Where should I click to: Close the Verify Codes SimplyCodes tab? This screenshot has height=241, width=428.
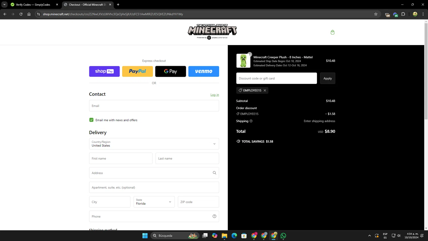(x=57, y=5)
